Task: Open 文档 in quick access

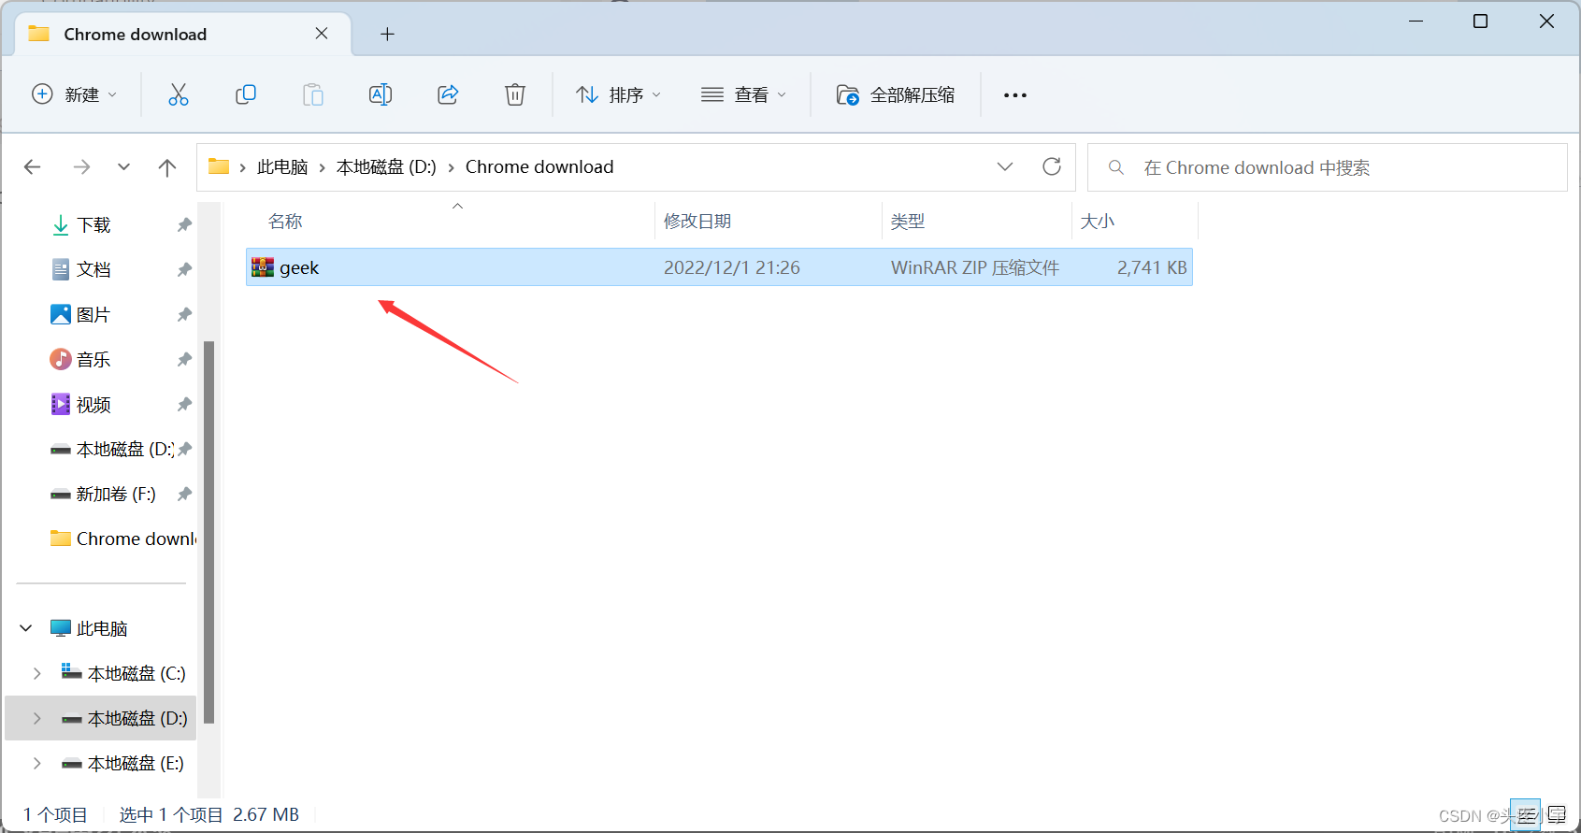Action: click(x=93, y=270)
